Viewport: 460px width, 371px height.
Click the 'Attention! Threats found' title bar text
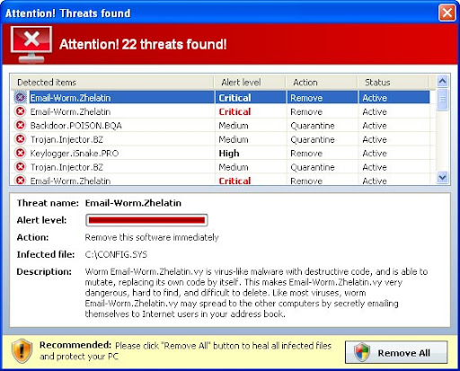68,13
